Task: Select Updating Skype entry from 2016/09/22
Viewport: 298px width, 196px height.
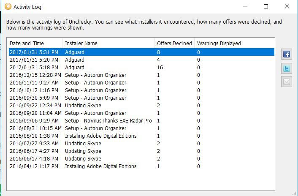Action: tap(141, 105)
